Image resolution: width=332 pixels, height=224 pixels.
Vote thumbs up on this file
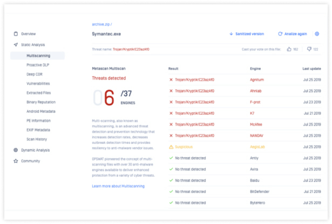click(x=289, y=49)
